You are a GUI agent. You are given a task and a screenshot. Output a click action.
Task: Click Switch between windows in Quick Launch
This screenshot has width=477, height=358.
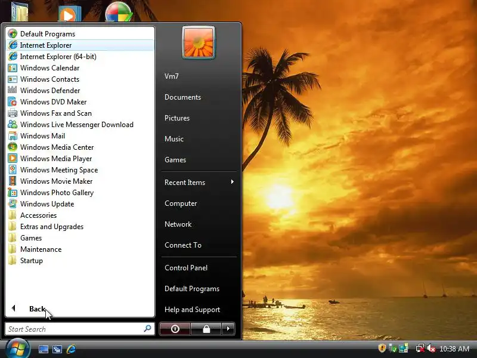point(57,349)
